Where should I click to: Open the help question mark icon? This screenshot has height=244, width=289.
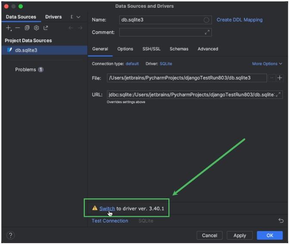coord(11,235)
